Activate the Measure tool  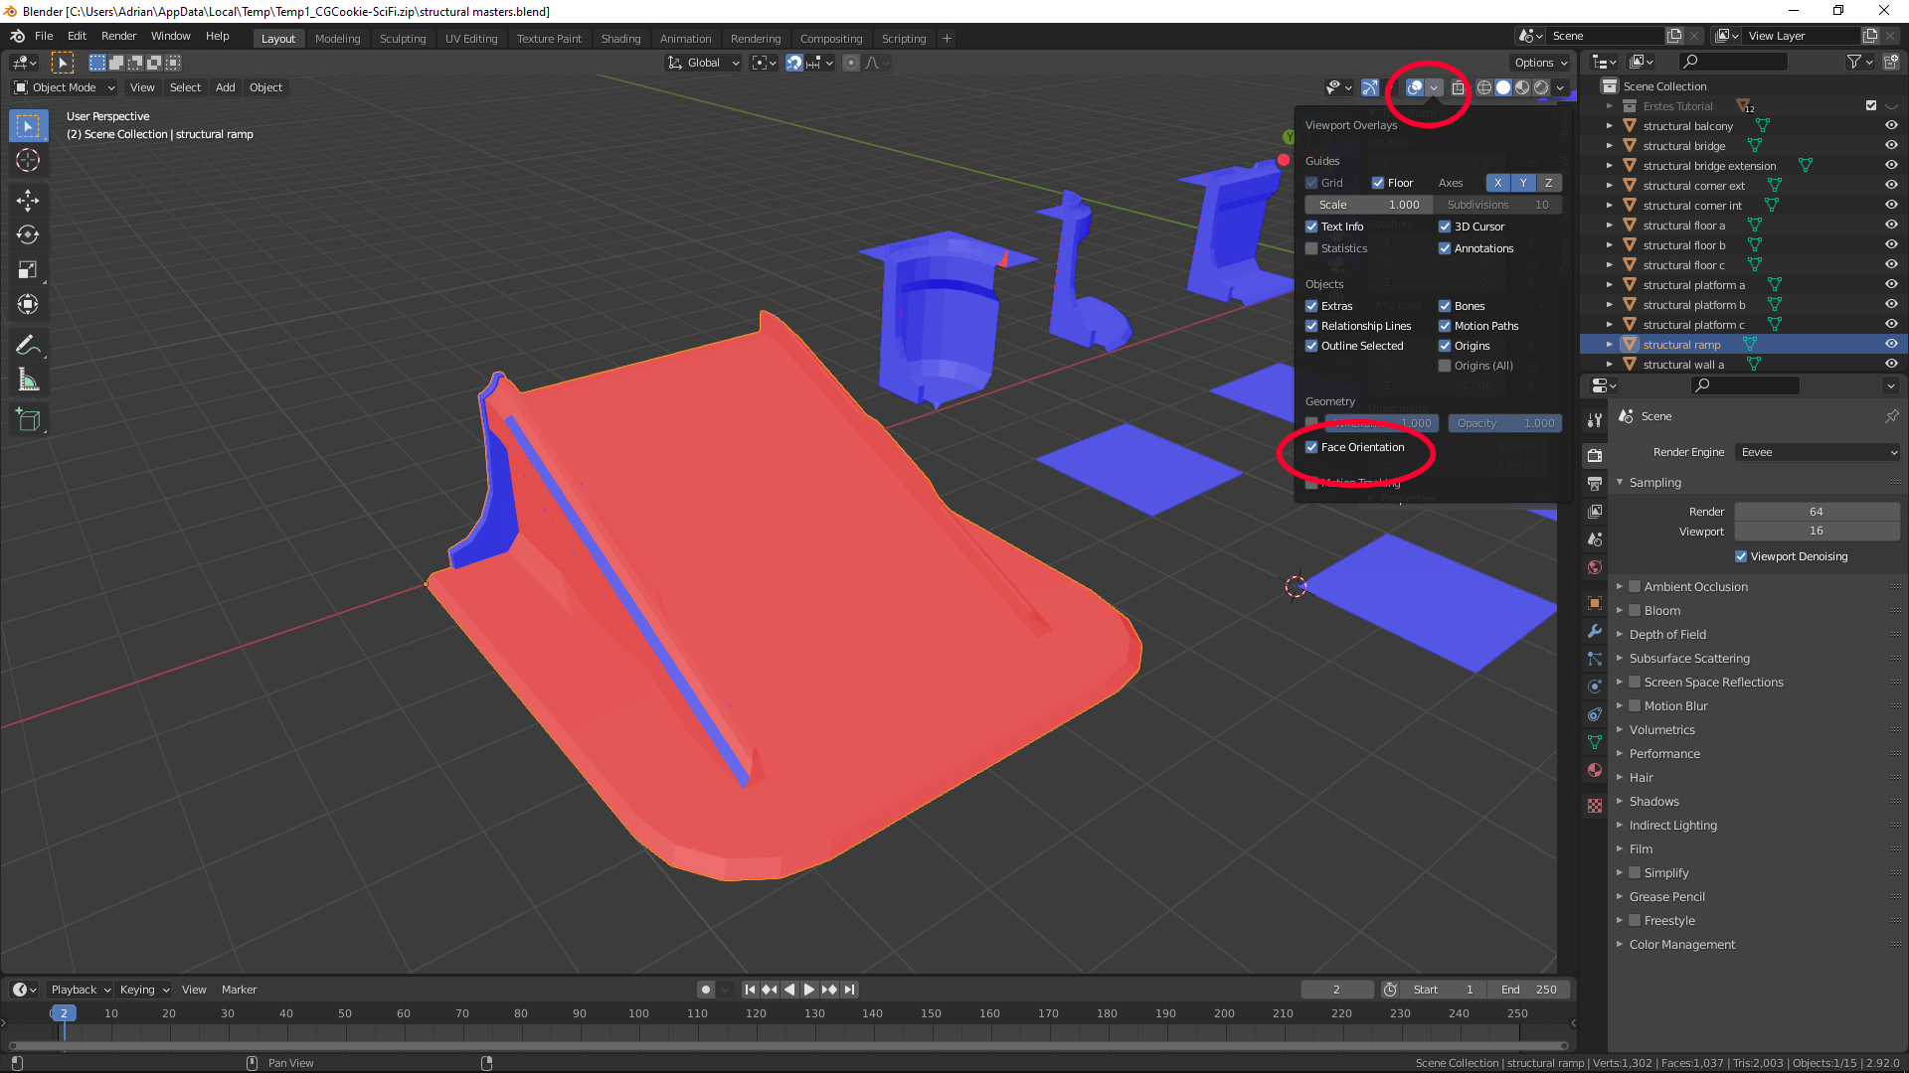point(28,380)
